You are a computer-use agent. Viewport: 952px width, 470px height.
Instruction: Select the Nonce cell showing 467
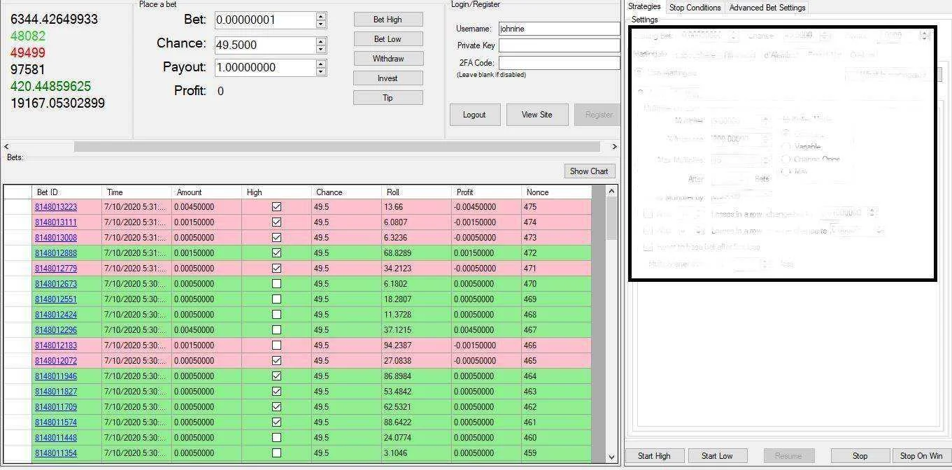tap(556, 330)
